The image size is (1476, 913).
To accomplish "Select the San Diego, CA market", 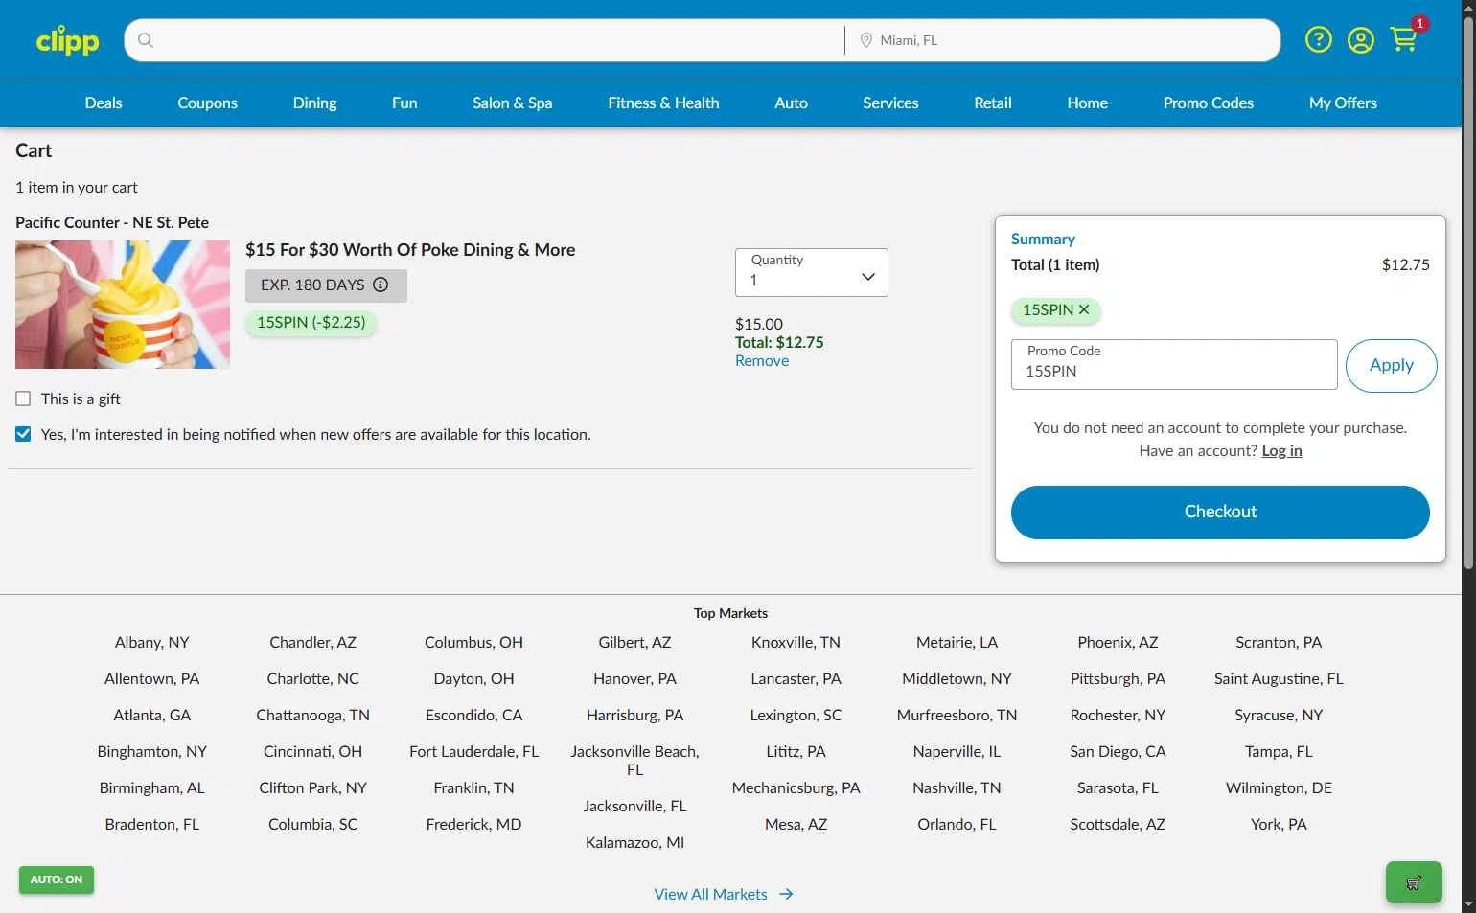I will coord(1119,751).
